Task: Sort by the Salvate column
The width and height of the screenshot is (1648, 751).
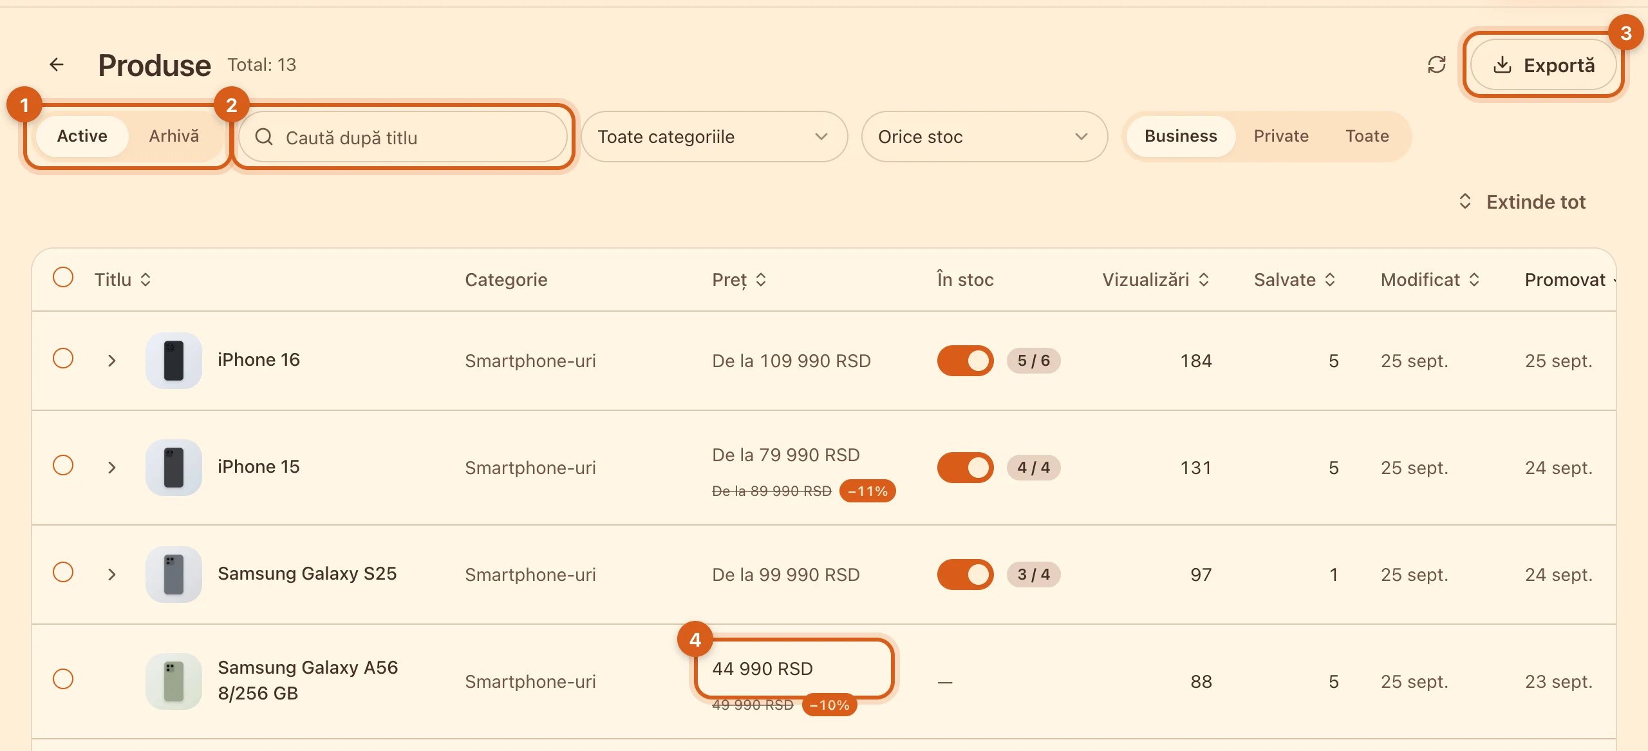Action: (1295, 280)
